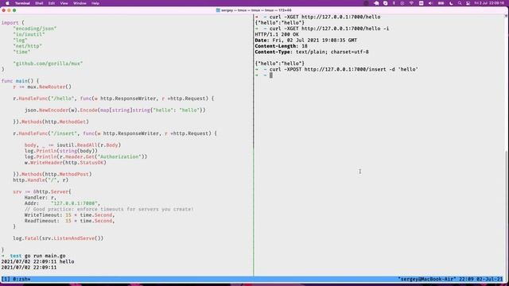Click the r.HandleFunc("/insert" line
509x286 pixels.
point(115,133)
